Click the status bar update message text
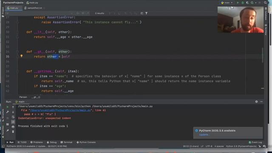 [37, 146]
